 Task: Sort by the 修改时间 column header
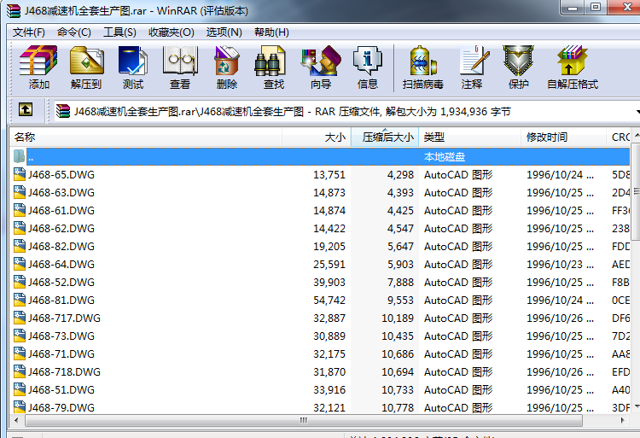[563, 137]
